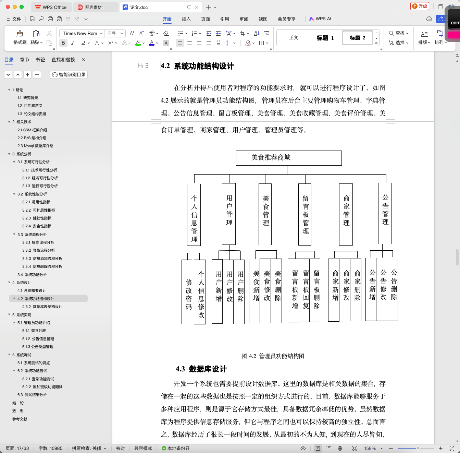This screenshot has width=460, height=453.
Task: Toggle eye protection mode in status bar
Action: click(303, 448)
